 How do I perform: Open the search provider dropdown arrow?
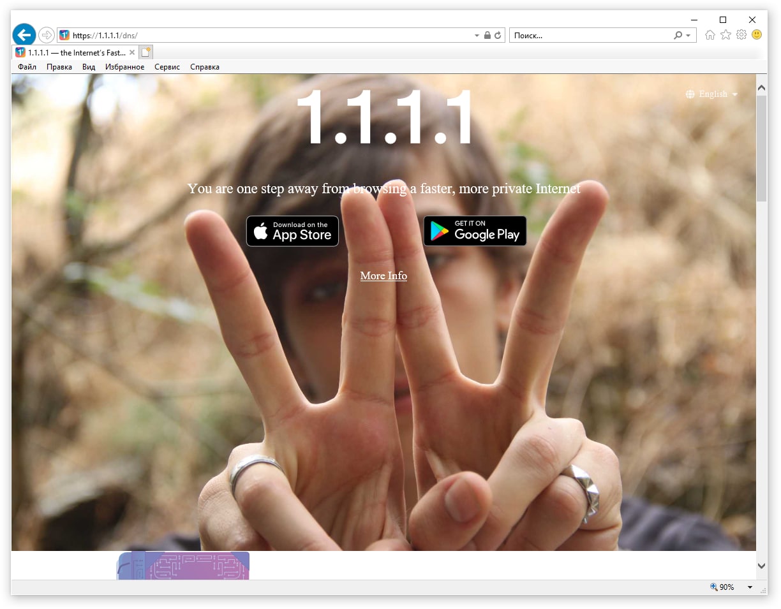pos(688,36)
